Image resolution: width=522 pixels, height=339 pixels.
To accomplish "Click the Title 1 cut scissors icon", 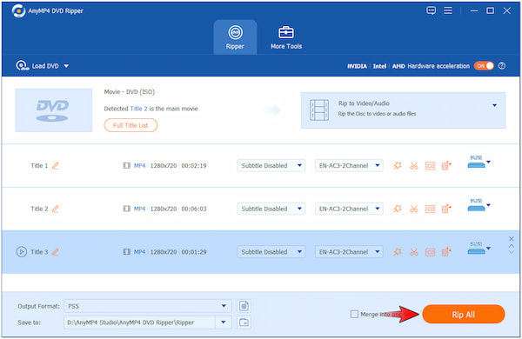I will [414, 166].
